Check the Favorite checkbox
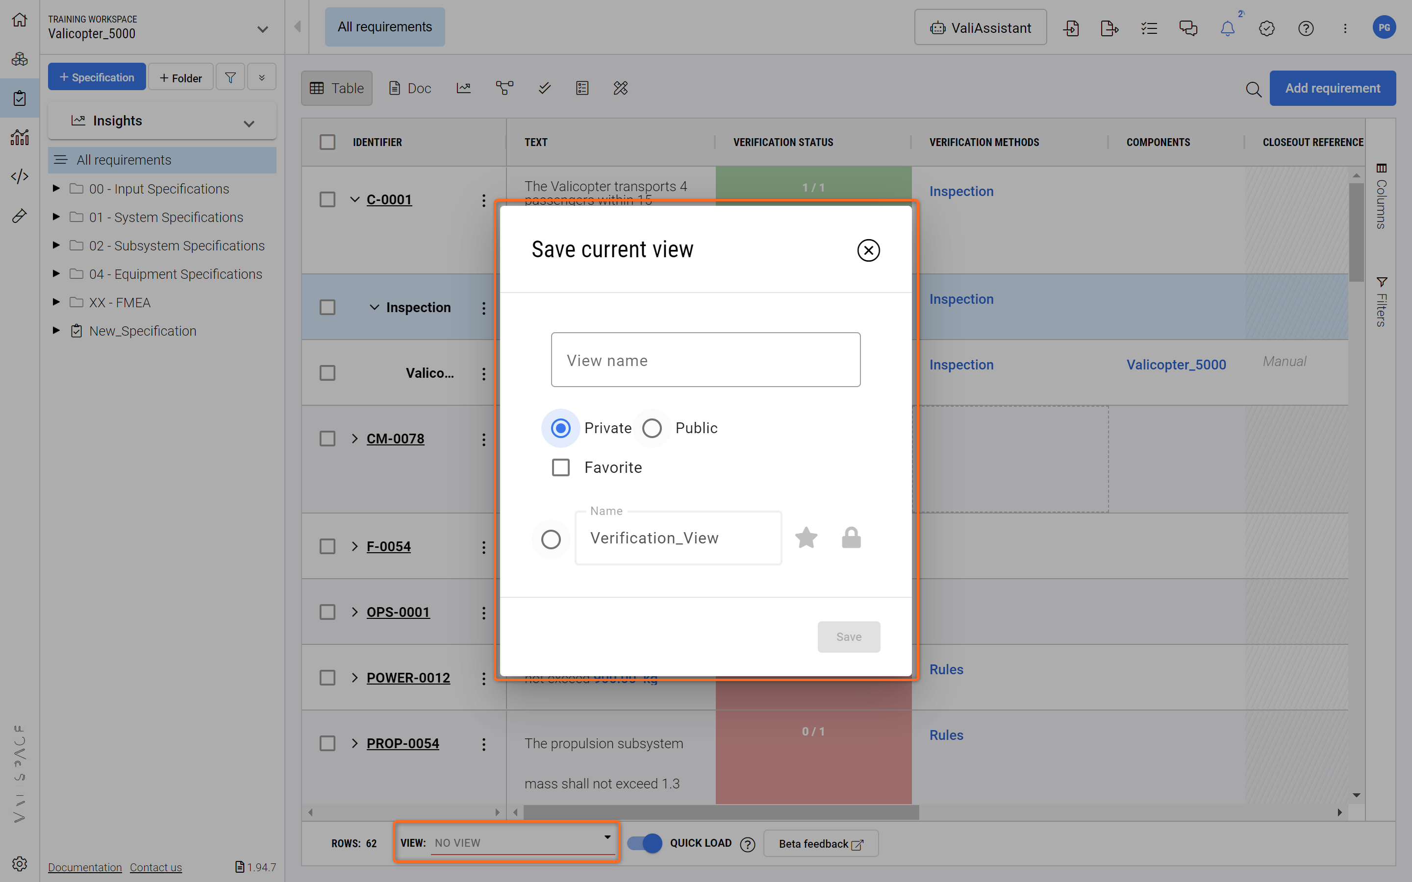The height and width of the screenshot is (882, 1412). 561,467
